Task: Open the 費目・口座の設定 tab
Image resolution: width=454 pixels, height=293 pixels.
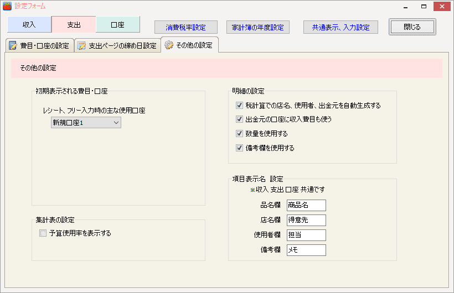Action: [40, 46]
